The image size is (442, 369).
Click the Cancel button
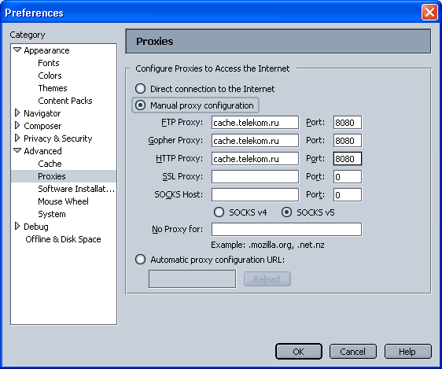click(x=352, y=351)
